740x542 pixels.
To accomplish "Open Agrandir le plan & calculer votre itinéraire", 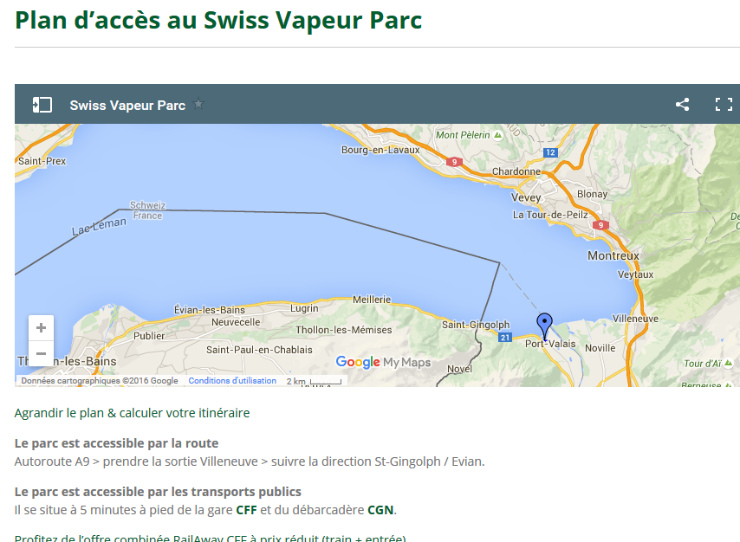I will pos(132,413).
